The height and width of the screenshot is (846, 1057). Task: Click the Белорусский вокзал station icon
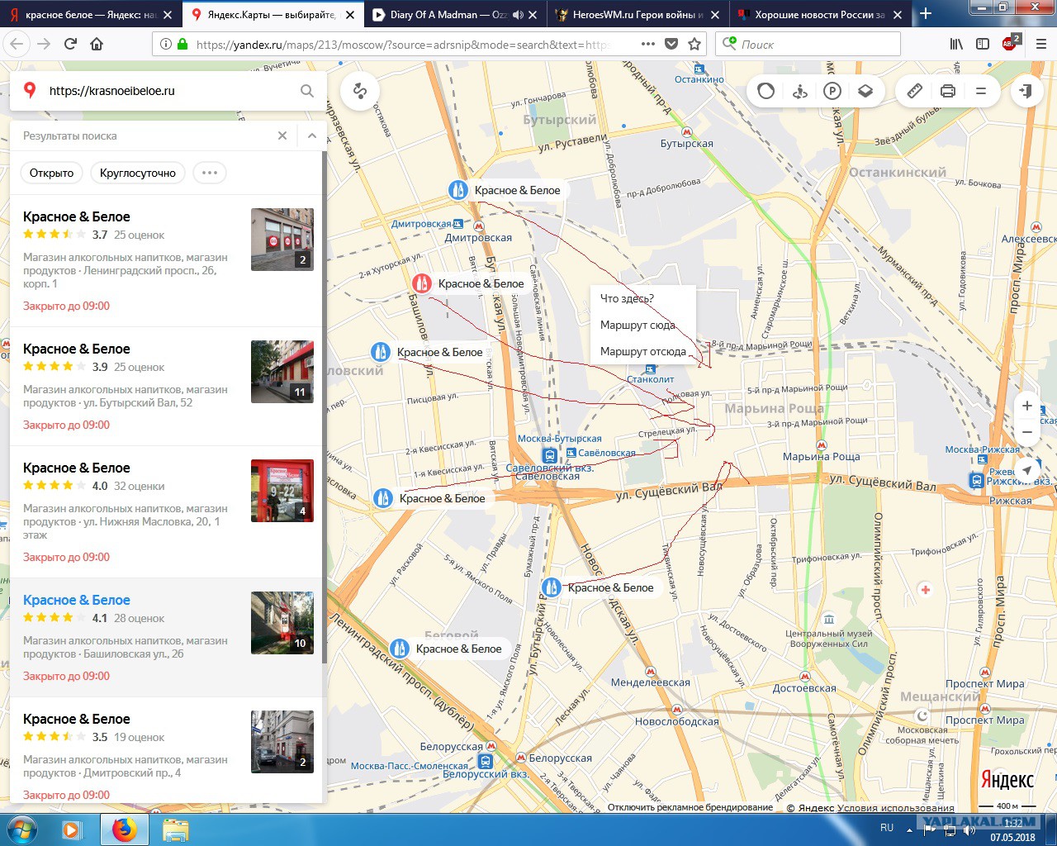486,761
